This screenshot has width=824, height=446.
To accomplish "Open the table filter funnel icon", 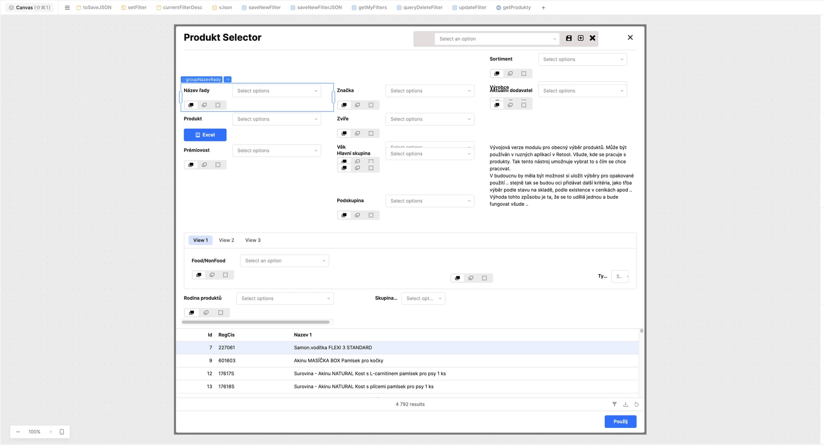I will 614,404.
